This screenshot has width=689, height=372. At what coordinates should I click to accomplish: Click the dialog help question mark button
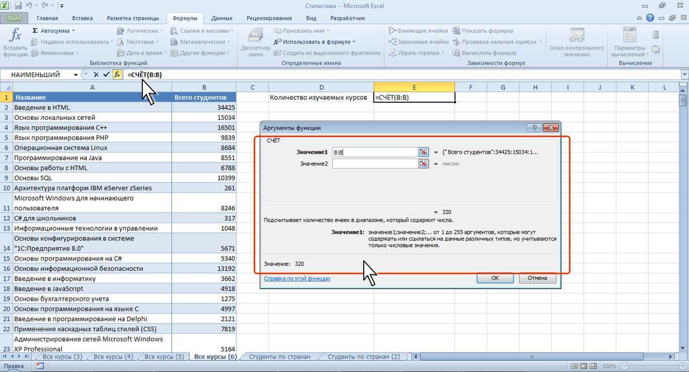coord(534,128)
